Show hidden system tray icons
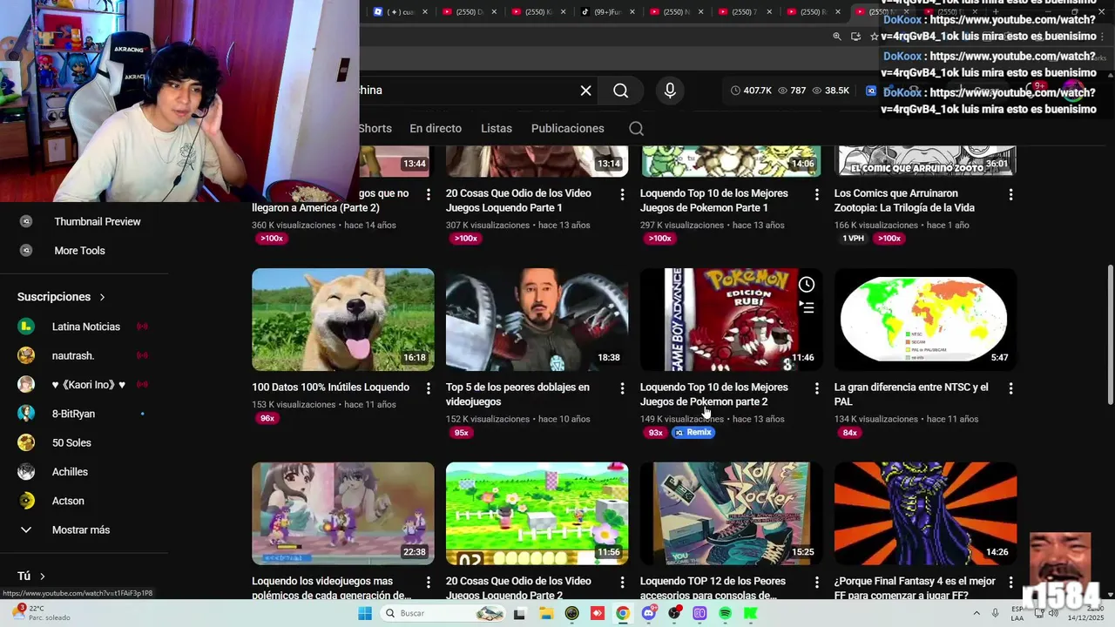 pyautogui.click(x=976, y=613)
